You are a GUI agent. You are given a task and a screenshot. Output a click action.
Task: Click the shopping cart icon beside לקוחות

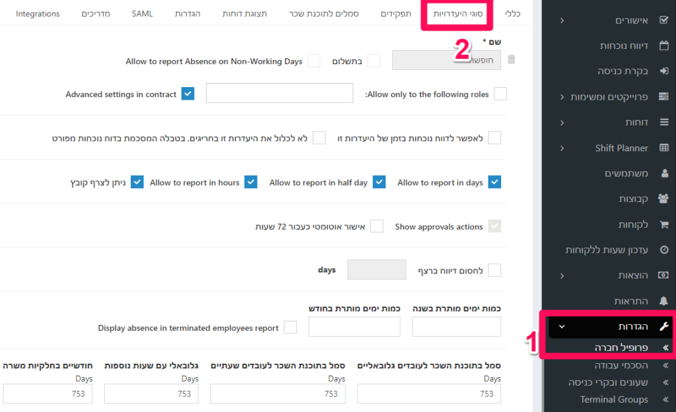664,224
